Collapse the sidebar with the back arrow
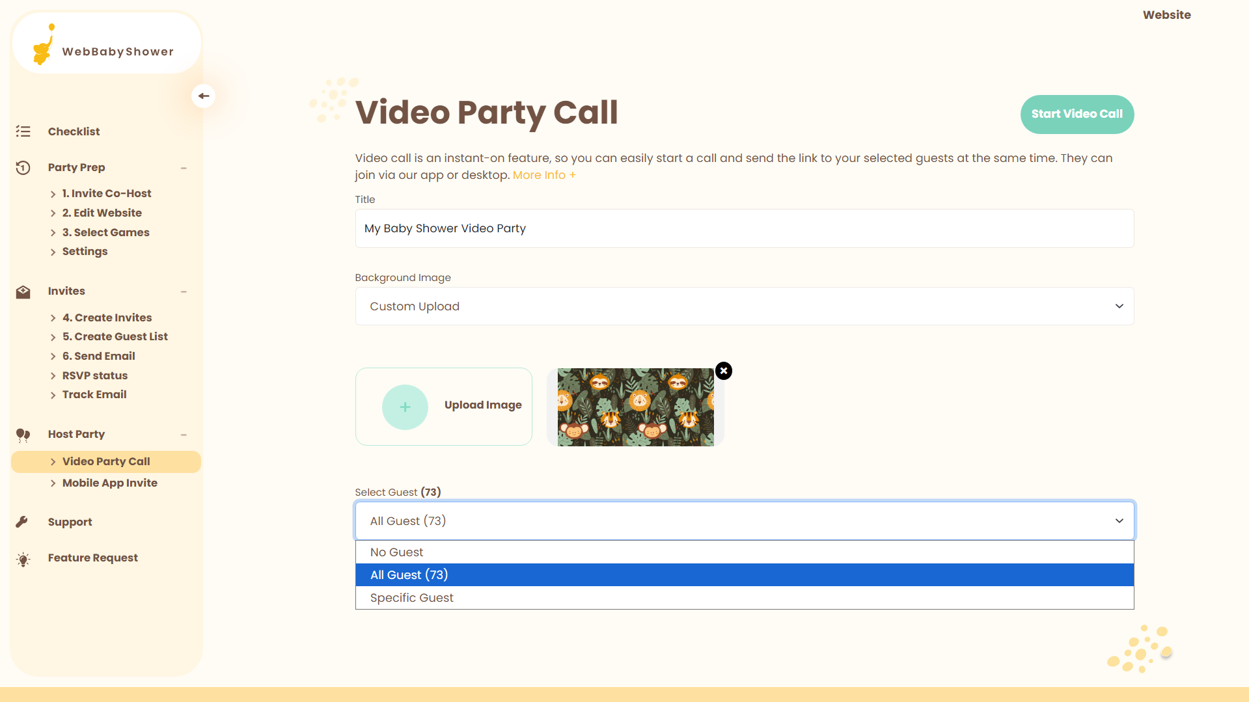This screenshot has height=702, width=1249. click(204, 96)
